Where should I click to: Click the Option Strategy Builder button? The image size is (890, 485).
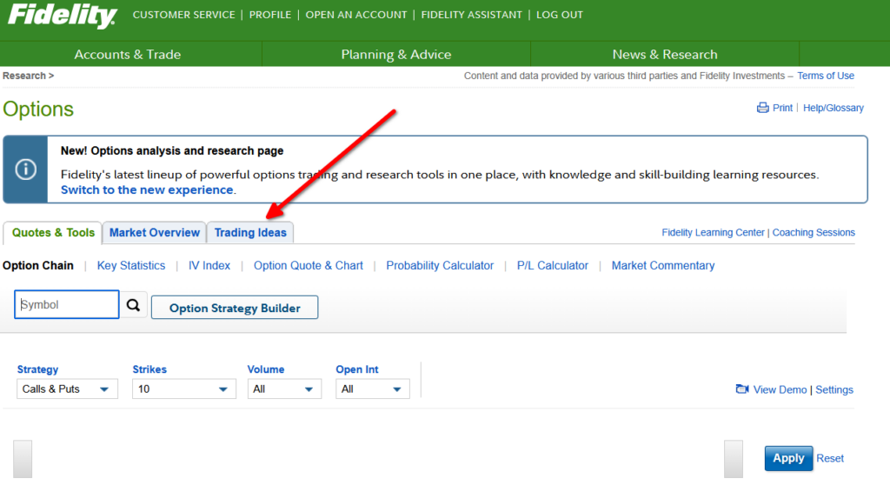[x=235, y=308]
